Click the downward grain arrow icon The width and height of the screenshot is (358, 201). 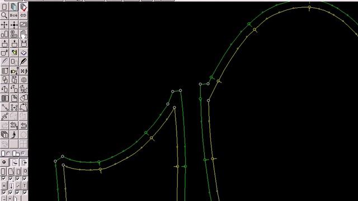point(11,185)
